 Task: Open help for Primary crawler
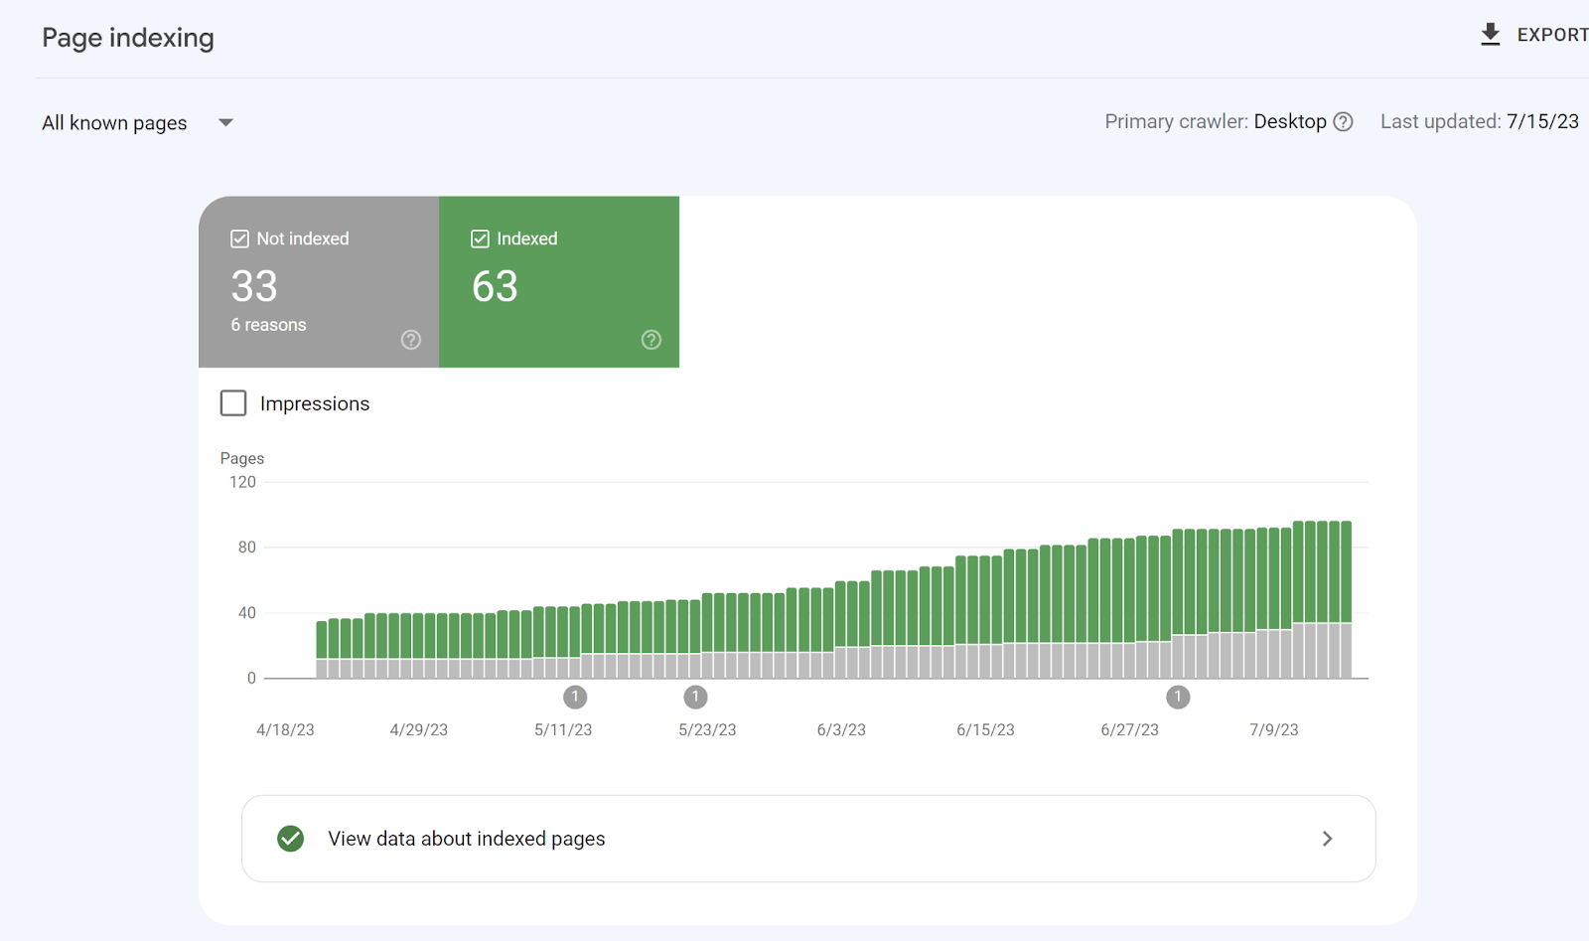tap(1343, 121)
